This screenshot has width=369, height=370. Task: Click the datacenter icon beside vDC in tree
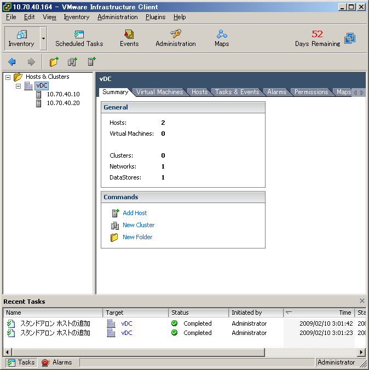28,86
